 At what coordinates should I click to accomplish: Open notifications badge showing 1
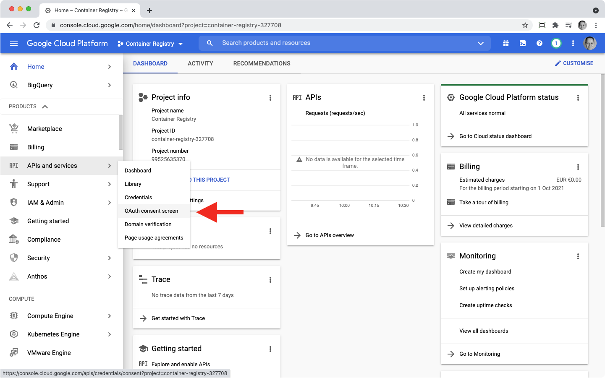(x=556, y=43)
